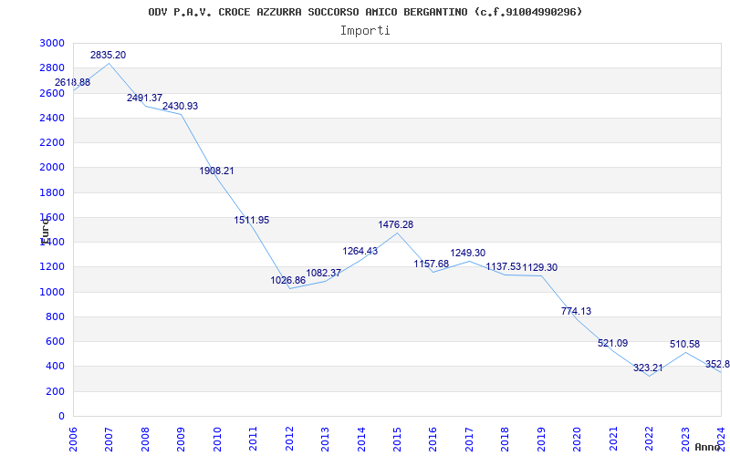Screen dimensions: 730x456
Task: Click the 2007 year axis label
Action: click(x=109, y=439)
